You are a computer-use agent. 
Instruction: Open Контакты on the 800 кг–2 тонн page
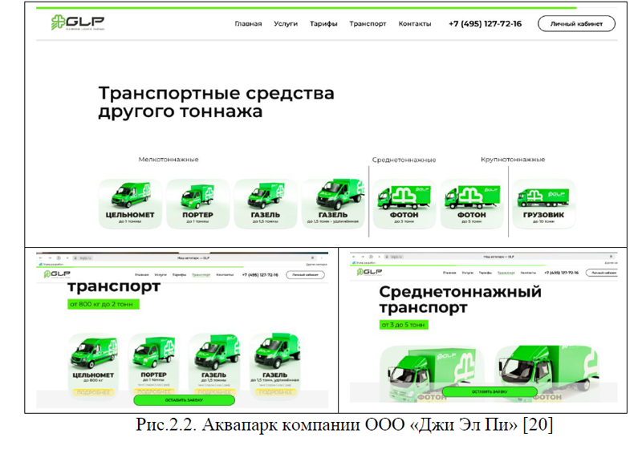tap(225, 275)
